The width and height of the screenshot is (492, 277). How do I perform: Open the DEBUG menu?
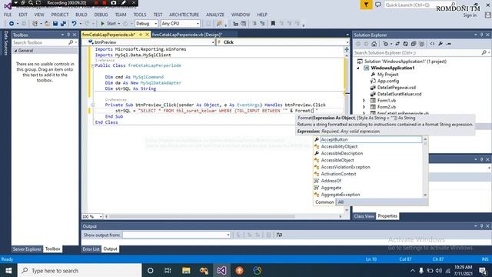[x=101, y=15]
